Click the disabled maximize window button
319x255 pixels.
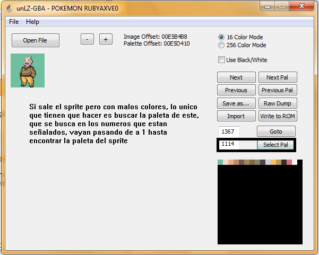[282, 6]
